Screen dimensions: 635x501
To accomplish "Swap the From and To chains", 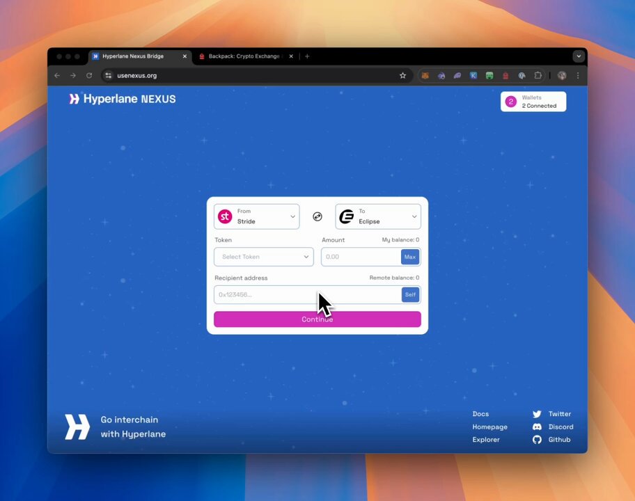I will 317,216.
